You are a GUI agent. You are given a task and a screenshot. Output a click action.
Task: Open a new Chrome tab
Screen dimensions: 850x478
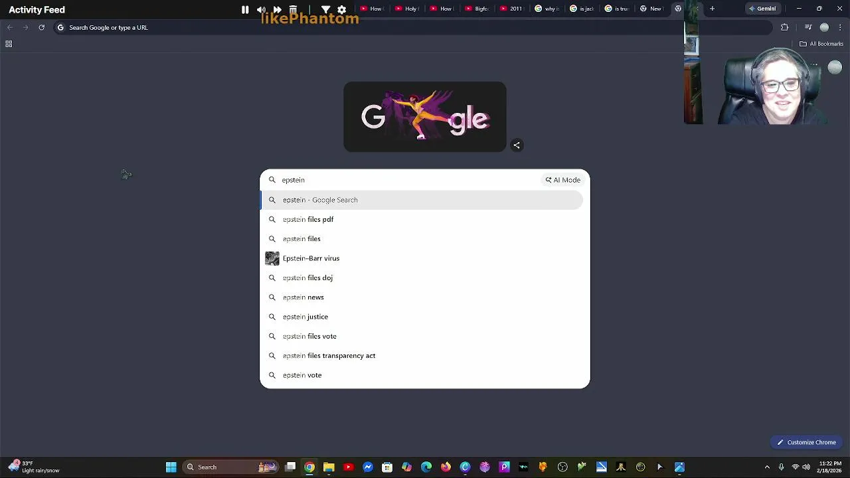(x=712, y=9)
